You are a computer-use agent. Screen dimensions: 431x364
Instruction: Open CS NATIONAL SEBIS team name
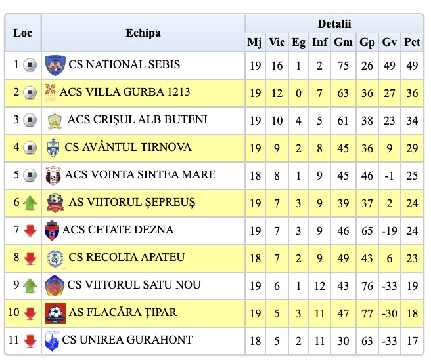point(124,65)
